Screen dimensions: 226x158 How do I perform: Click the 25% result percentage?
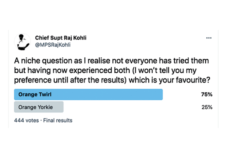(207, 107)
